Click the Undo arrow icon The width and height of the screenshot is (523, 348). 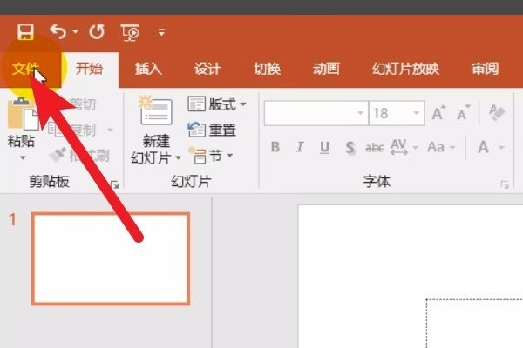[x=58, y=32]
